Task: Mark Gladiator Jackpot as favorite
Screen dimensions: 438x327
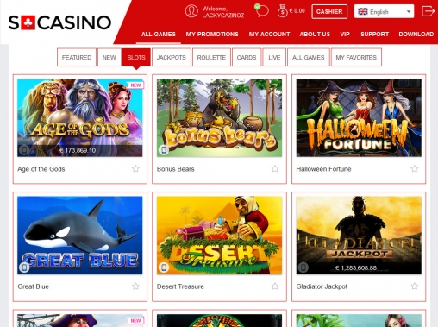Action: tap(415, 286)
